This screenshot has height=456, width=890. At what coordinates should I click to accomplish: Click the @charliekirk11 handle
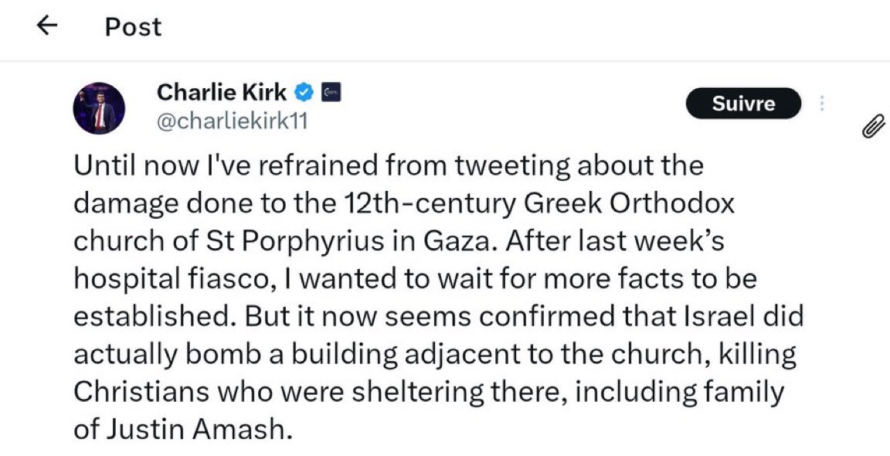227,122
